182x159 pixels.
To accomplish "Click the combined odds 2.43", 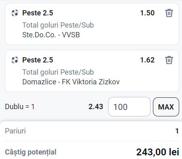I will pyautogui.click(x=96, y=107).
